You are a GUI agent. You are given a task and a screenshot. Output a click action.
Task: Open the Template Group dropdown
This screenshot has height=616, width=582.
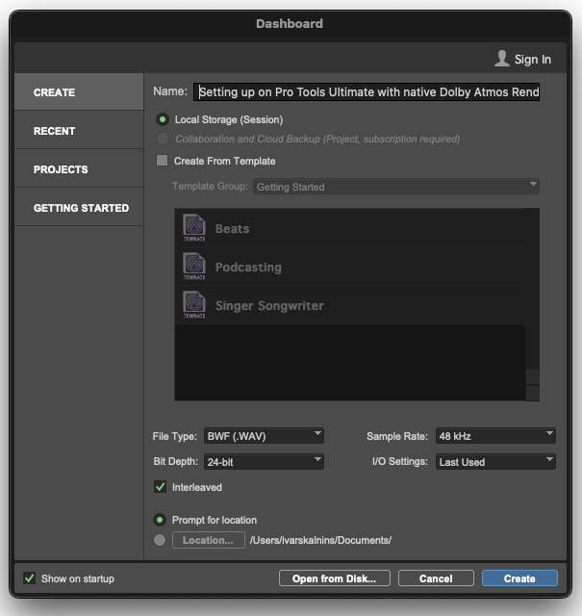[395, 187]
